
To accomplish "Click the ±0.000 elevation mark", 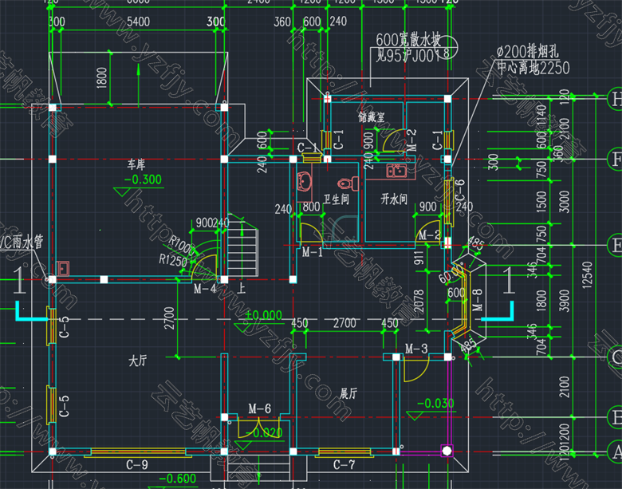I will (x=263, y=316).
